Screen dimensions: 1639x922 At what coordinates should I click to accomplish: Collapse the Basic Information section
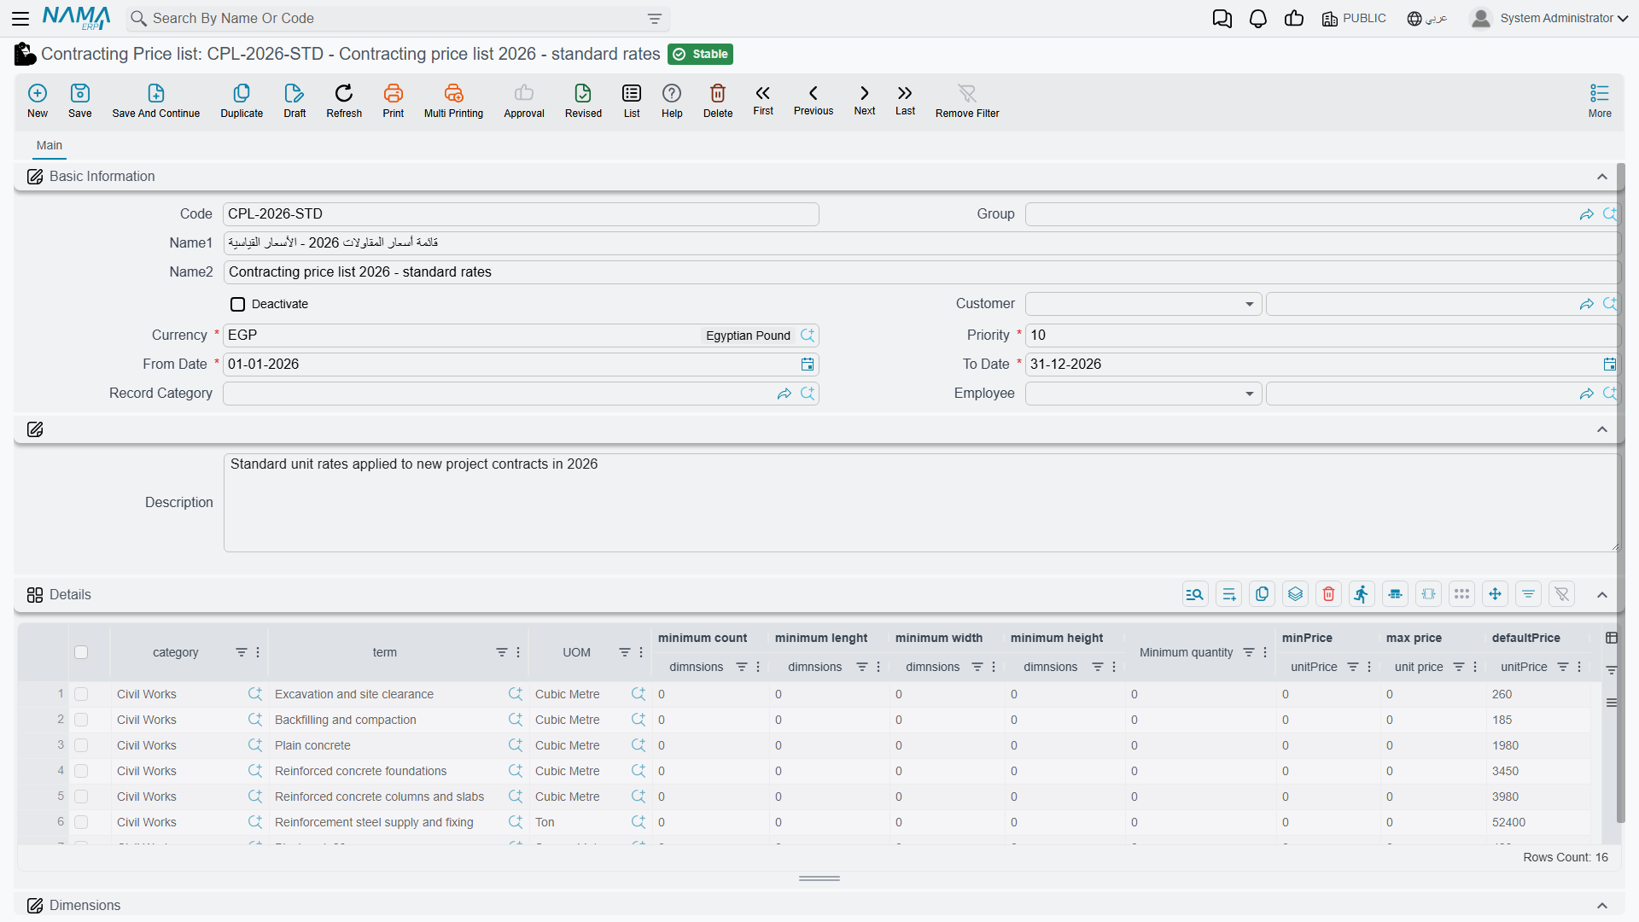click(x=1602, y=177)
